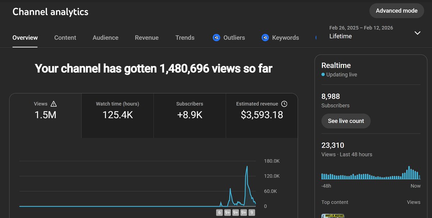
Task: Expand the Lifetime date range chevron
Action: click(417, 33)
